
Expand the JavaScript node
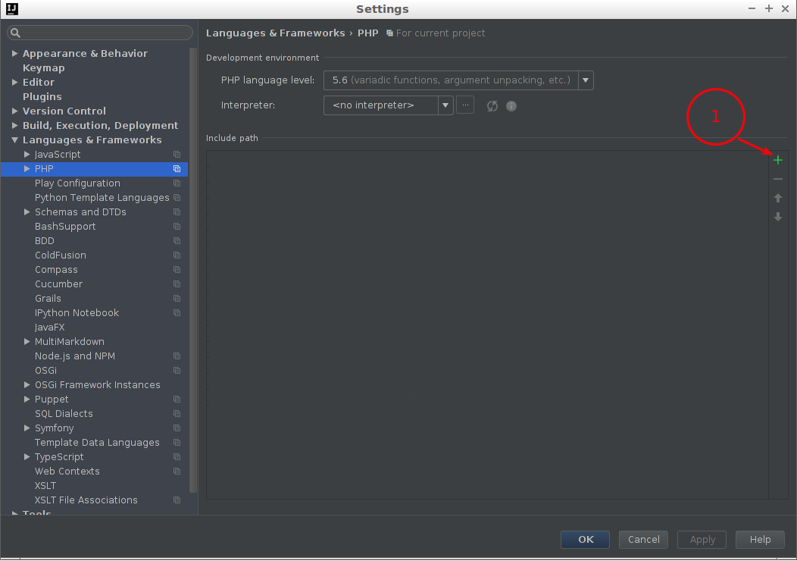27,154
